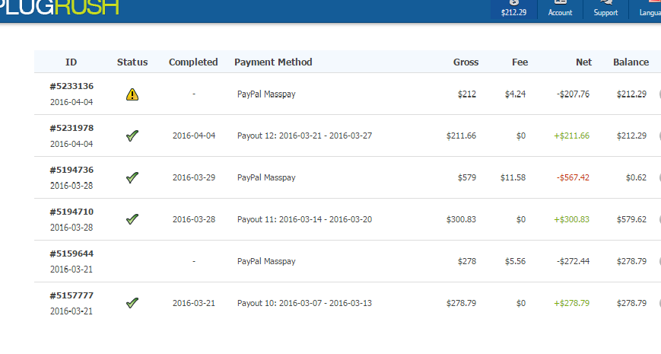Click the green checkmark for transaction #5194710

[x=132, y=219]
